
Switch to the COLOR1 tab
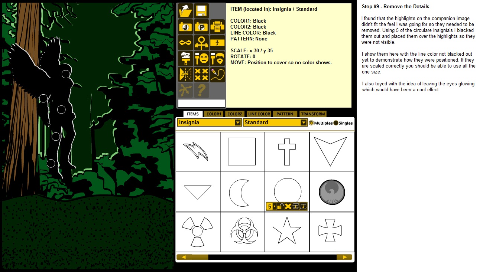214,114
